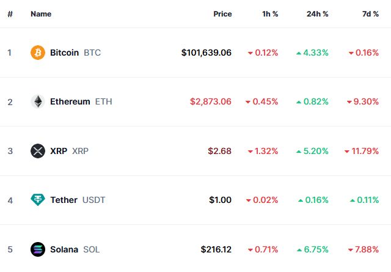Open the Ethereum name link
Screen dimensions: 391x272
(x=70, y=101)
